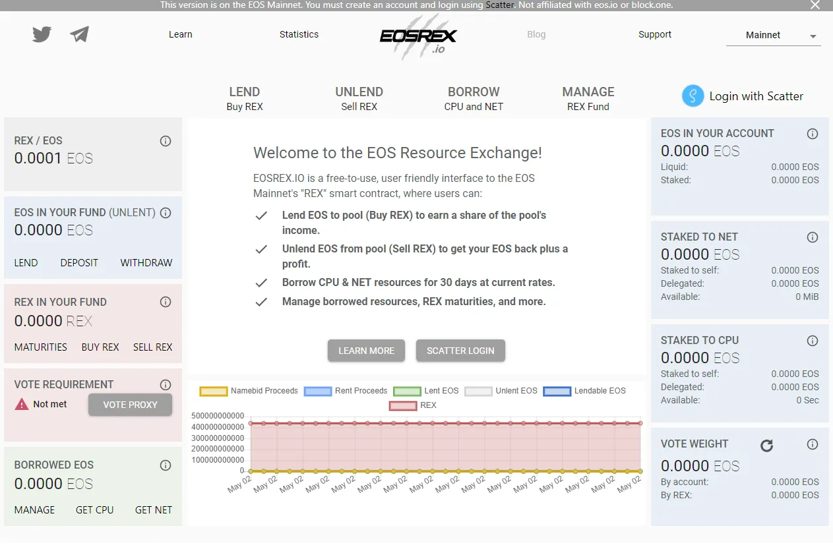Switch to the UNLEND Sell REX tab

(359, 99)
